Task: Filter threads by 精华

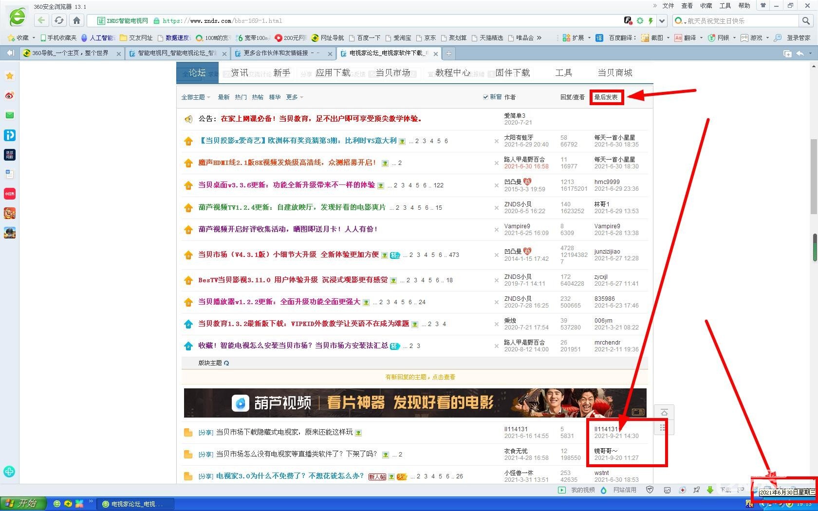Action: 275,97
